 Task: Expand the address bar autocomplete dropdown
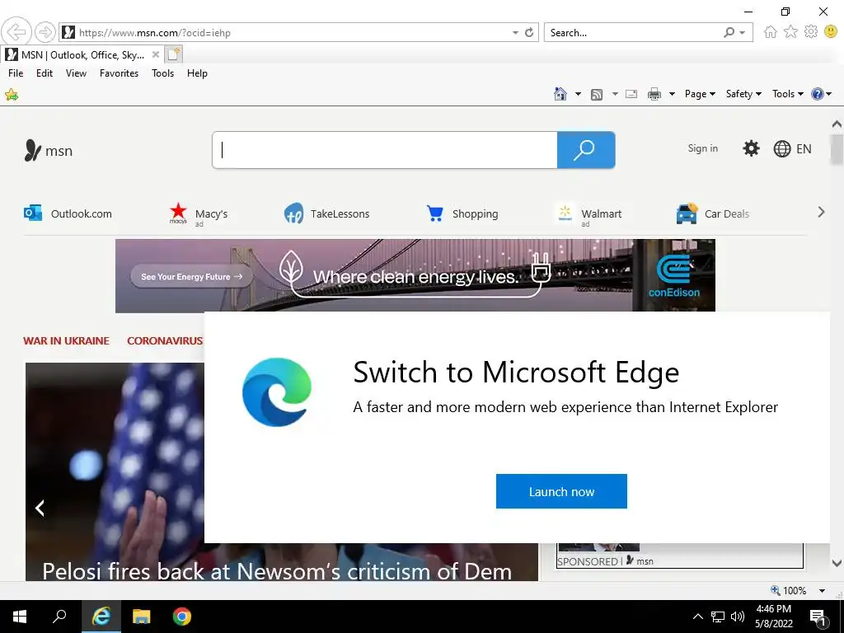coord(515,32)
